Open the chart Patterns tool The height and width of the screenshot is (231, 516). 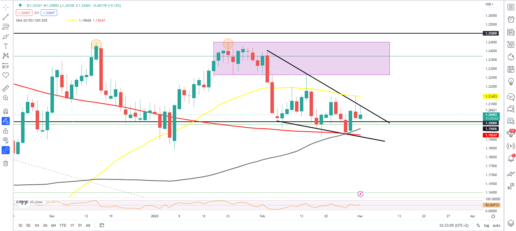pos(6,56)
